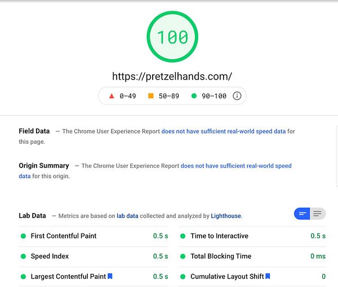Click the info icon beside score legend
338x287 pixels.
[x=237, y=96]
